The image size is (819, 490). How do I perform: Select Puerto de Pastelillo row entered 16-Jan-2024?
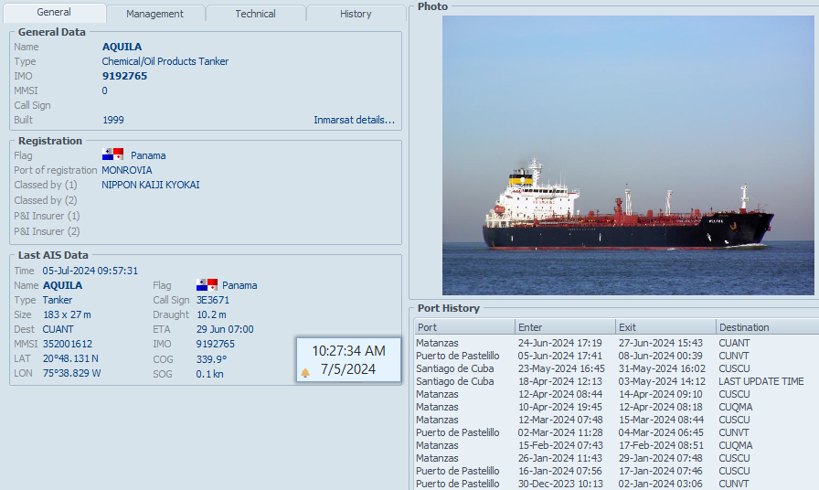(x=616, y=471)
